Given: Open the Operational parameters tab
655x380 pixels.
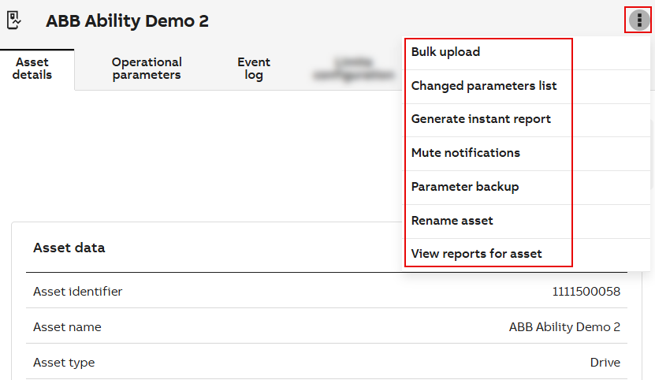Looking at the screenshot, I should coord(147,69).
